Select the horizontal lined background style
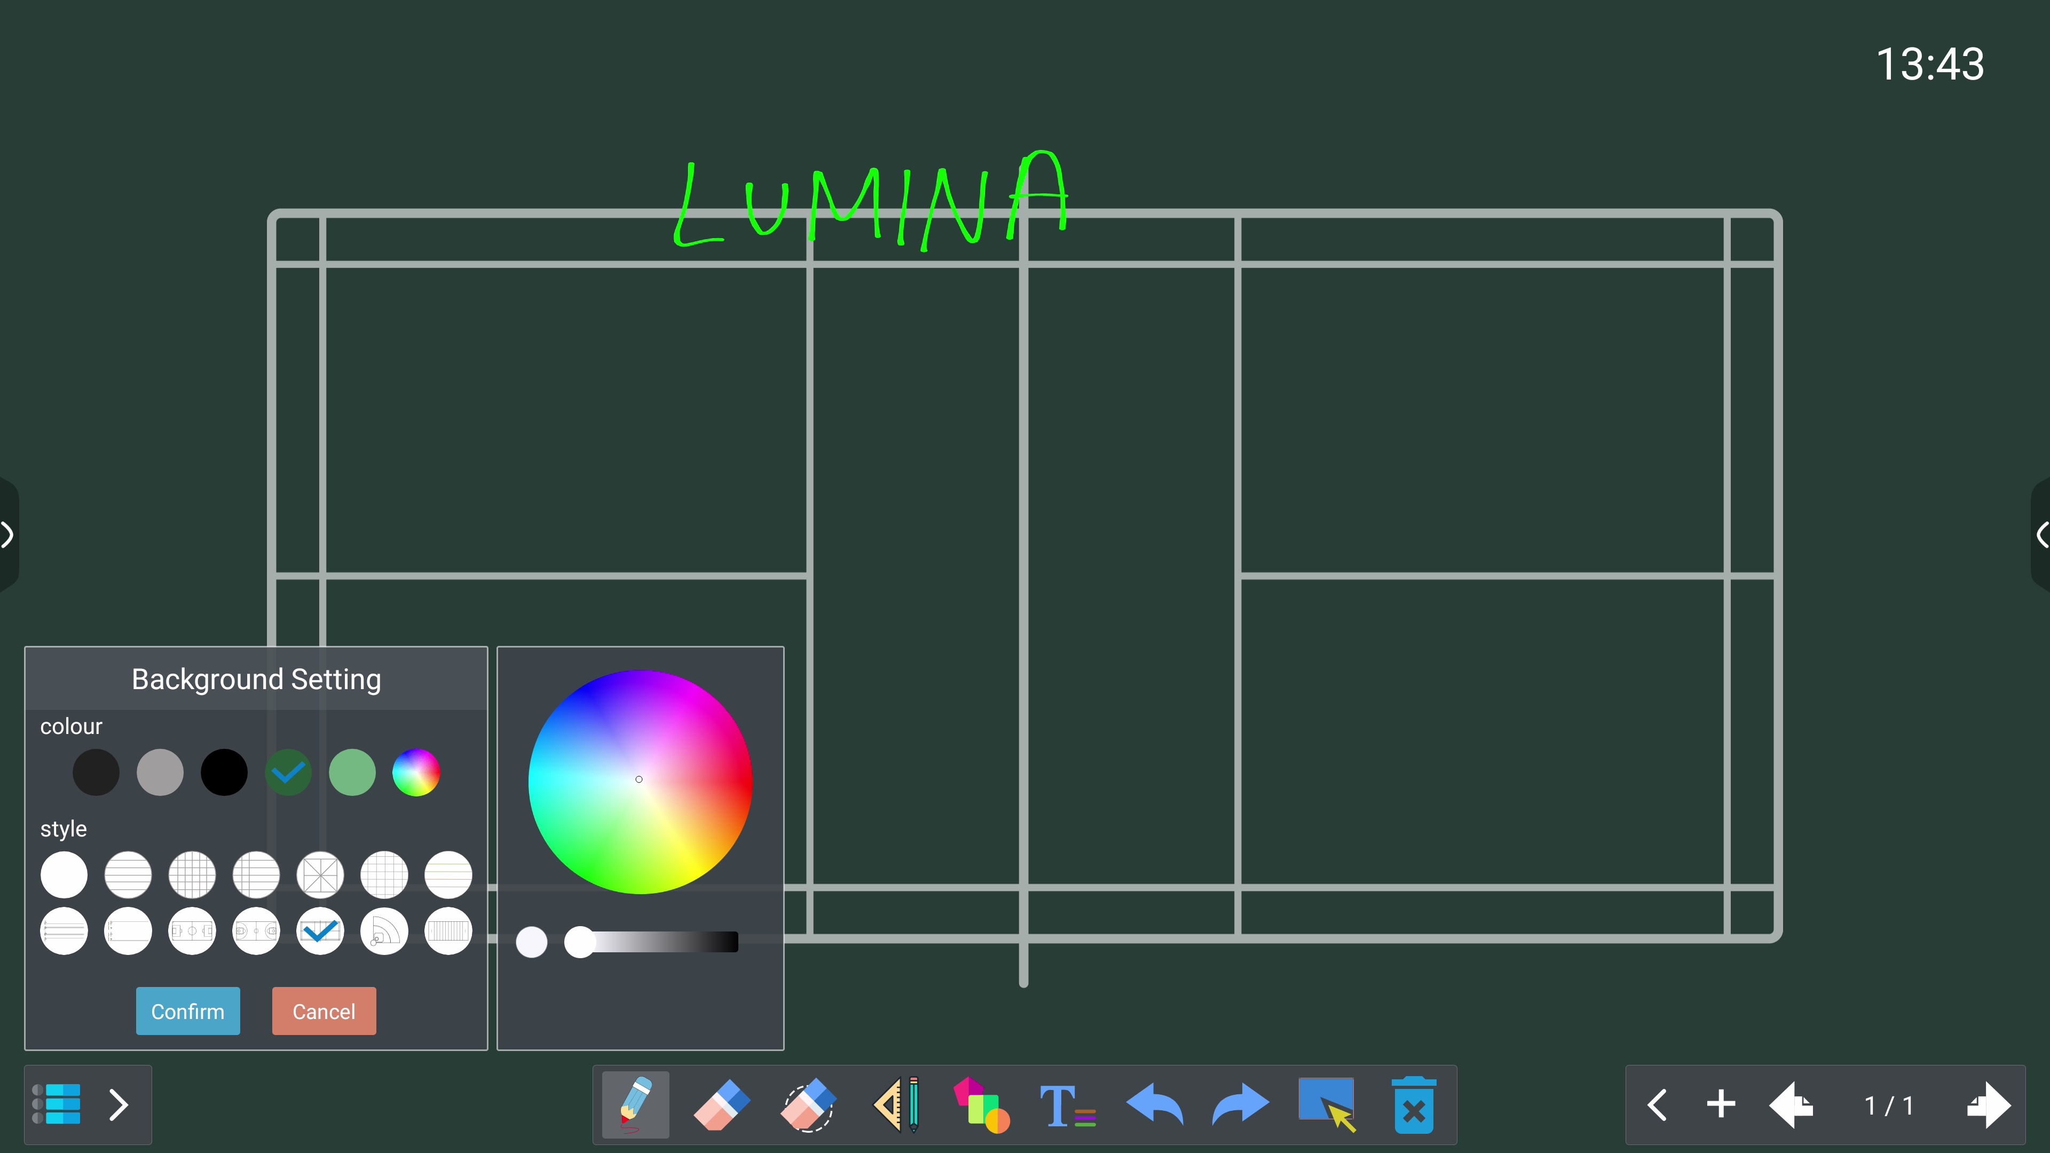2050x1153 pixels. click(128, 874)
